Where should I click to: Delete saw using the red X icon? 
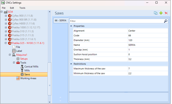[166, 13]
